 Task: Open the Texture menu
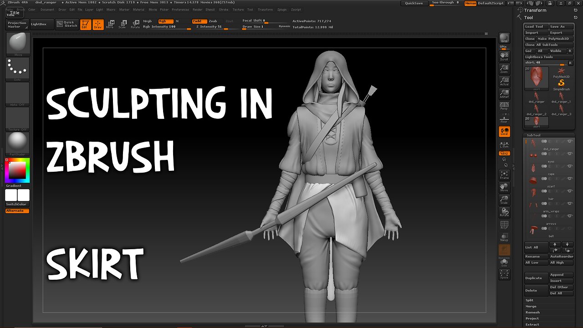pos(238,10)
